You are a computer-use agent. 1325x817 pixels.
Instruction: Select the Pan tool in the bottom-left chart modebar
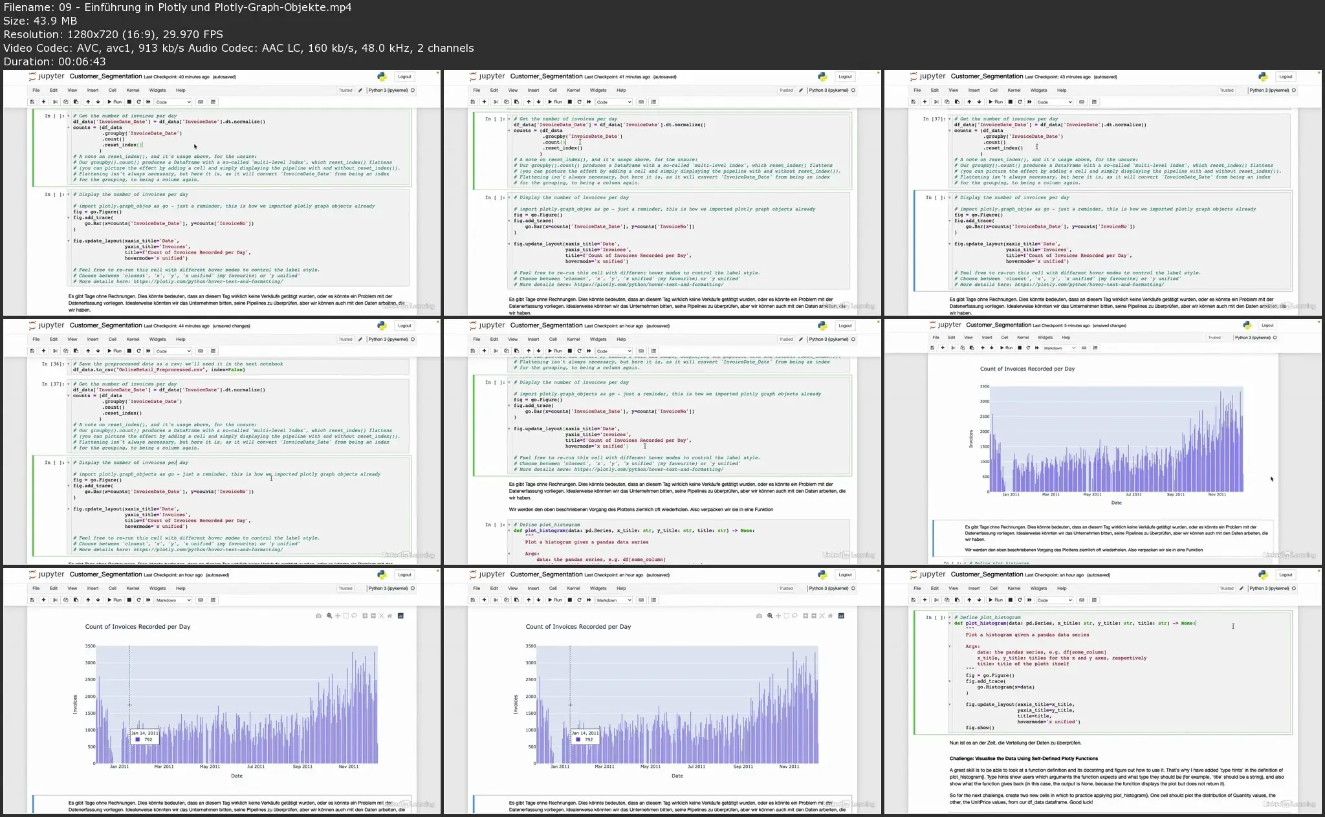click(x=338, y=616)
